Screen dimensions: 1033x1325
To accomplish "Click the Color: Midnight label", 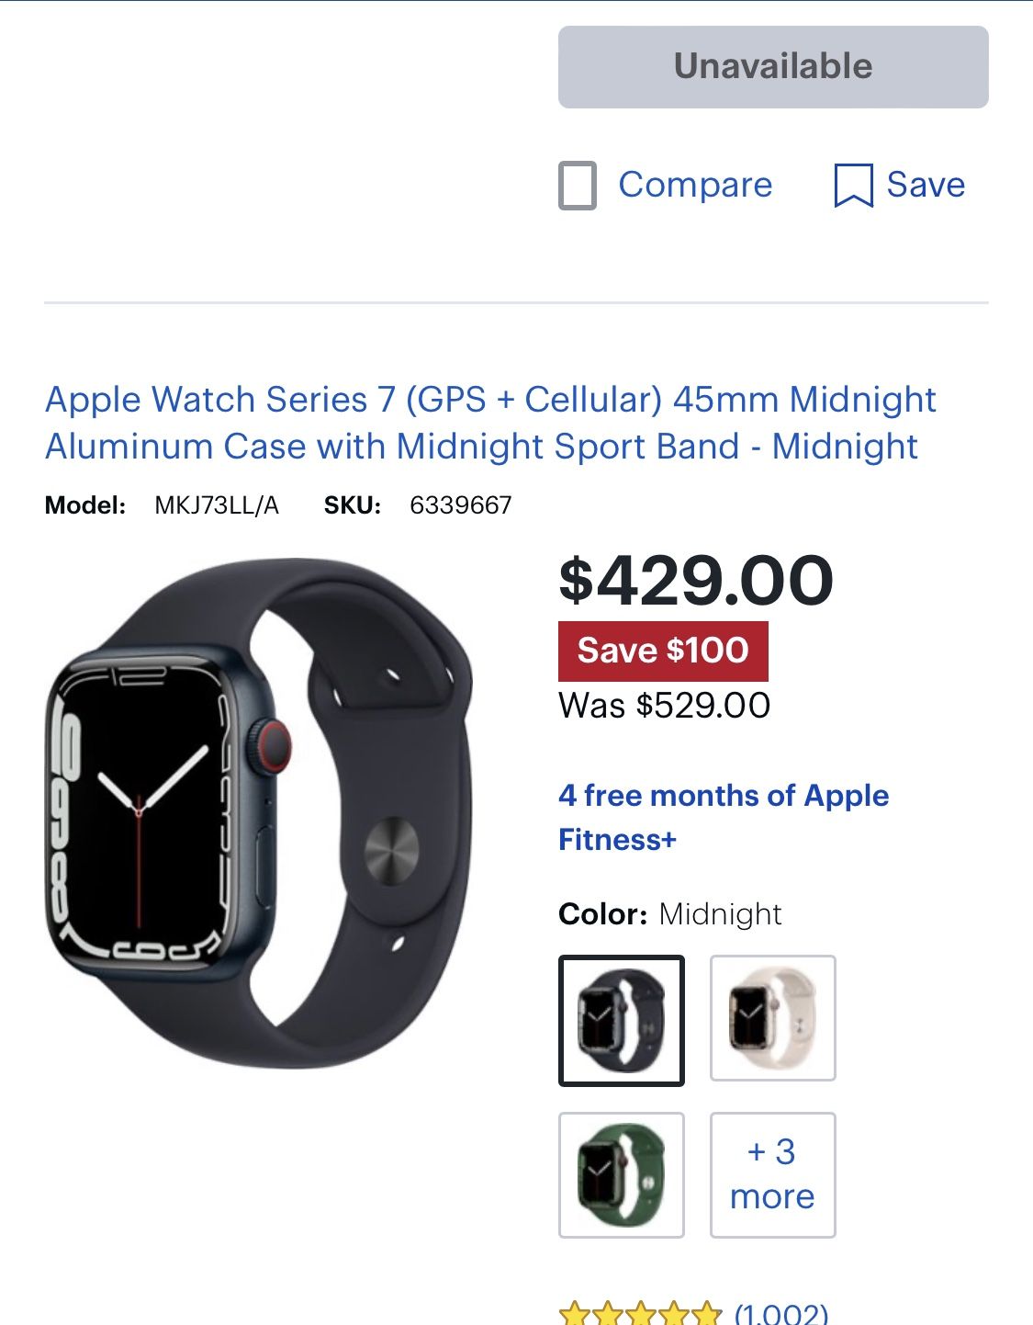I will [x=670, y=914].
